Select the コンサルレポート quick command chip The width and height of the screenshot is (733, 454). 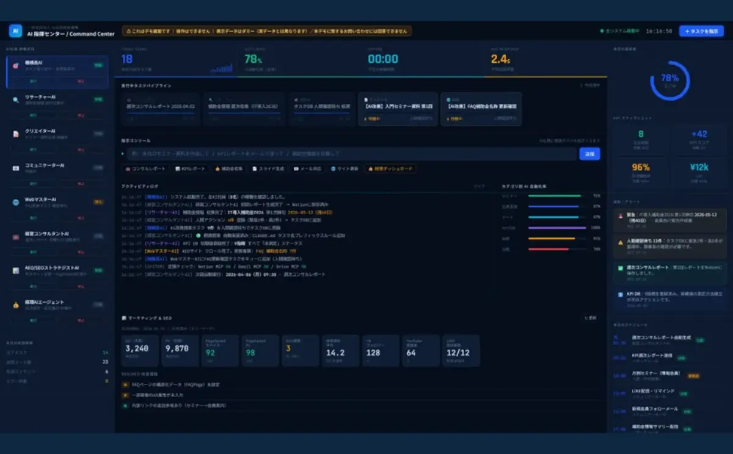[x=145, y=168]
